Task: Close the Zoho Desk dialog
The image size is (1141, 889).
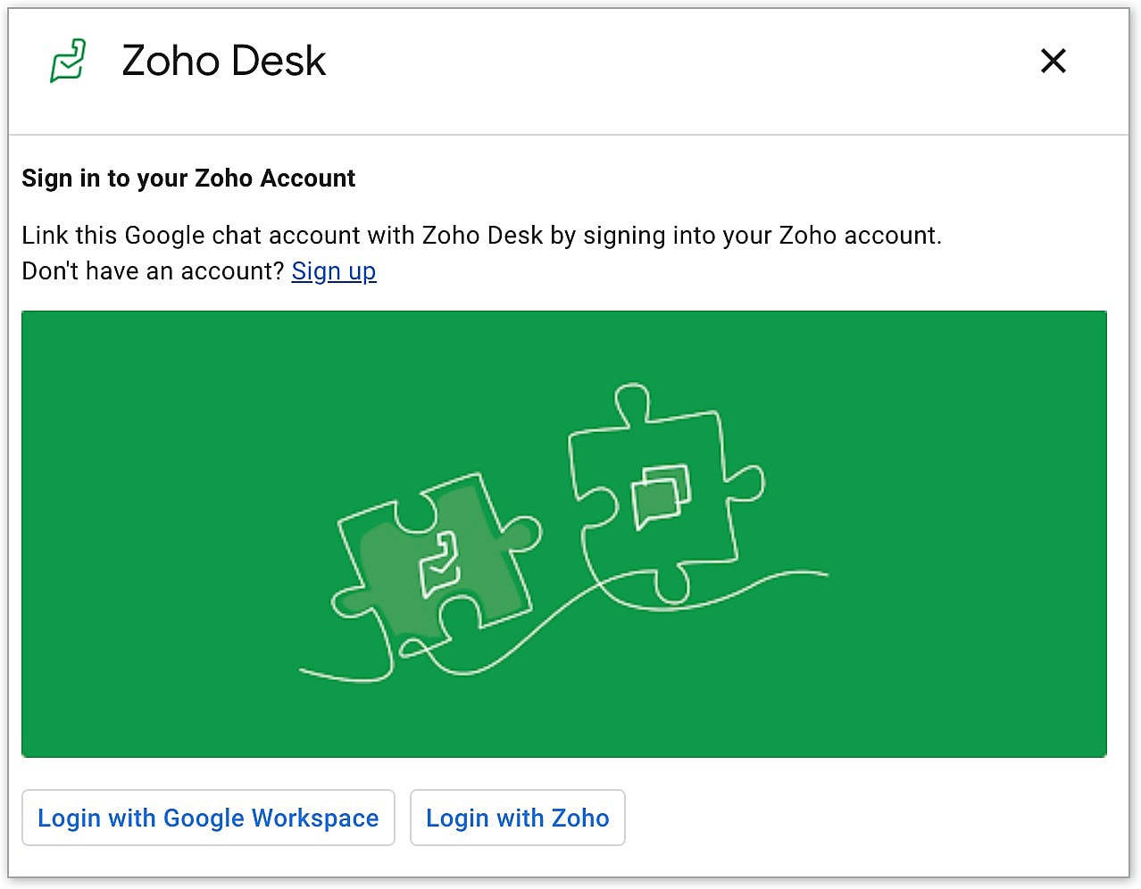Action: 1054,61
